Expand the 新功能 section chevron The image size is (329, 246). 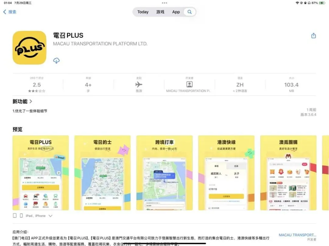[31, 102]
